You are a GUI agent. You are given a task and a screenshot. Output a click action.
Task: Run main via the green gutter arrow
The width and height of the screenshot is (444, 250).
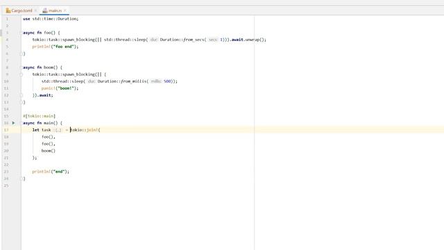pos(13,123)
